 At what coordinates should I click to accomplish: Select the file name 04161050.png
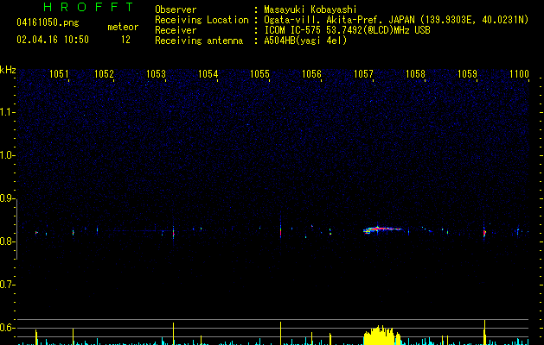point(48,22)
